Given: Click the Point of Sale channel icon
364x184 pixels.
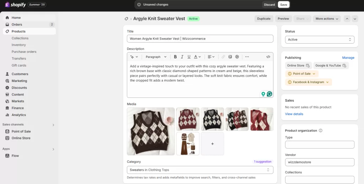Looking at the screenshot, I should tap(7, 131).
